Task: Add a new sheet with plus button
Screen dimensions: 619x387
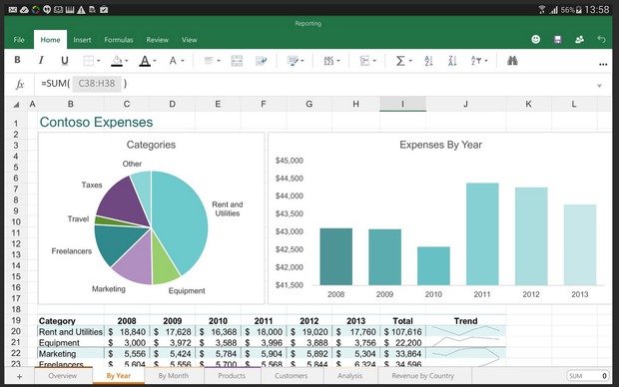Action: pyautogui.click(x=19, y=376)
